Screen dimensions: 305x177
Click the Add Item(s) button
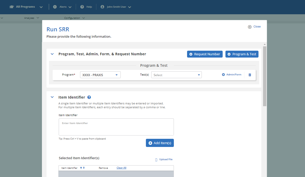point(160,143)
